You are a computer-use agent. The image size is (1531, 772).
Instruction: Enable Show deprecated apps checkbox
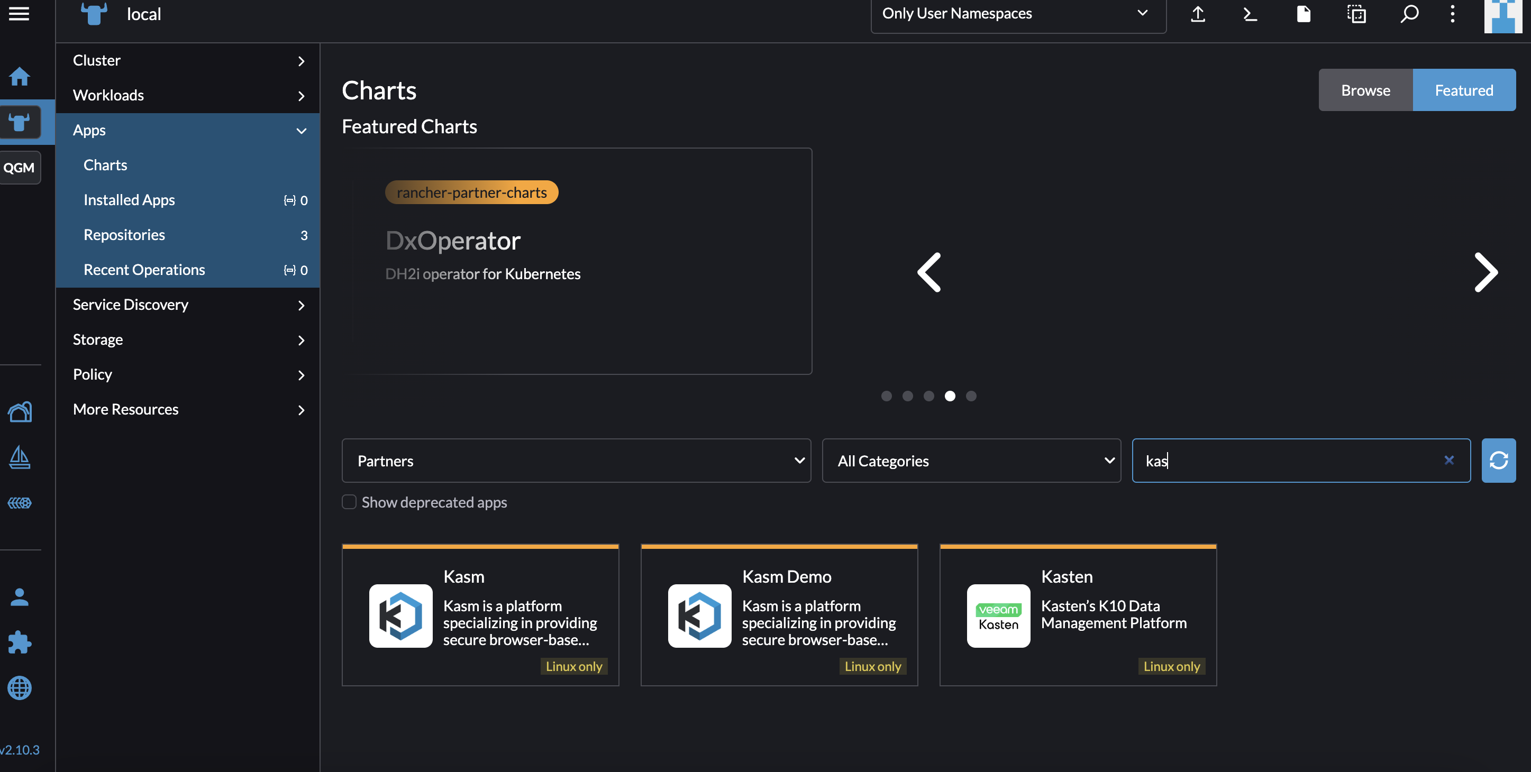tap(349, 502)
